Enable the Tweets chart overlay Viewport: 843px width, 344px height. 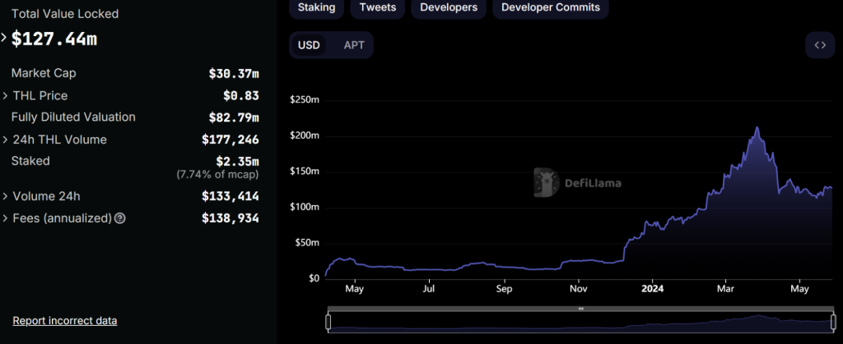coord(377,7)
